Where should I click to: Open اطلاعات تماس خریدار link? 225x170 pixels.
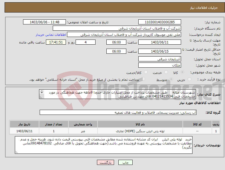pos(51,35)
